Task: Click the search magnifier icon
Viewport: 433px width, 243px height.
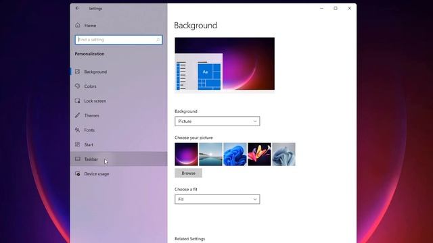Action: pos(158,40)
